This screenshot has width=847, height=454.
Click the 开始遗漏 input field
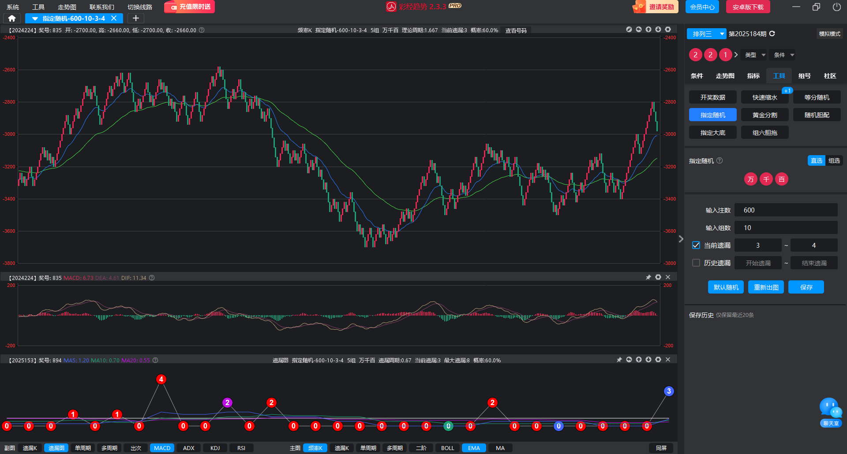click(x=758, y=263)
